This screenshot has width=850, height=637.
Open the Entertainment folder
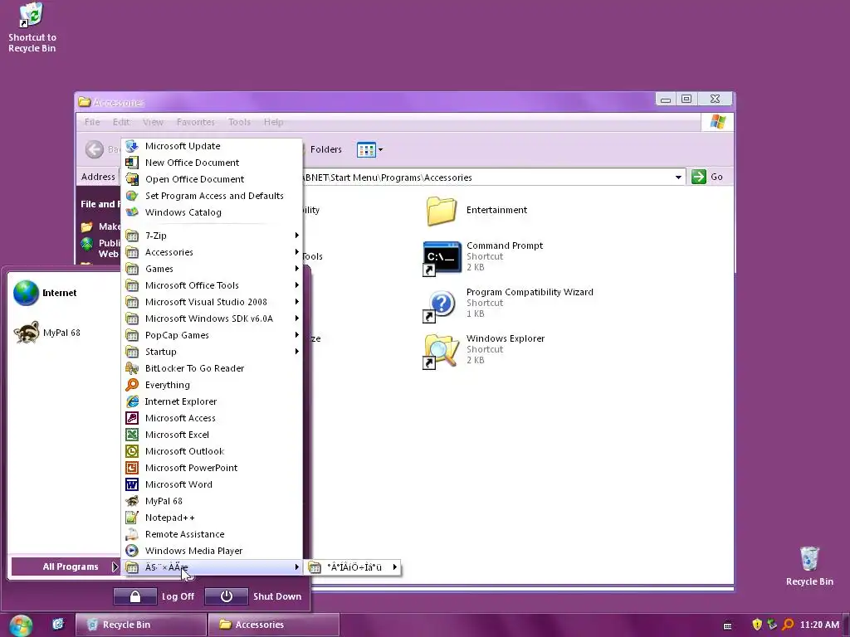(x=476, y=210)
